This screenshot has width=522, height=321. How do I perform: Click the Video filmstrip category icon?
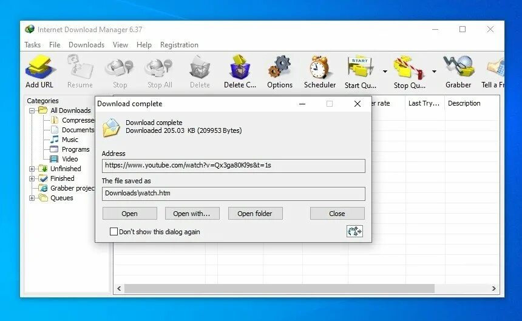point(54,159)
